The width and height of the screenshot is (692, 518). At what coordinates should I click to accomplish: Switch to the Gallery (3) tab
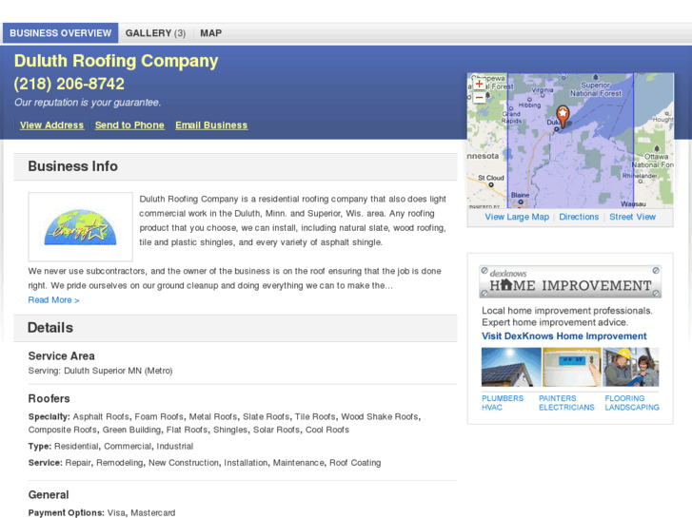[155, 33]
